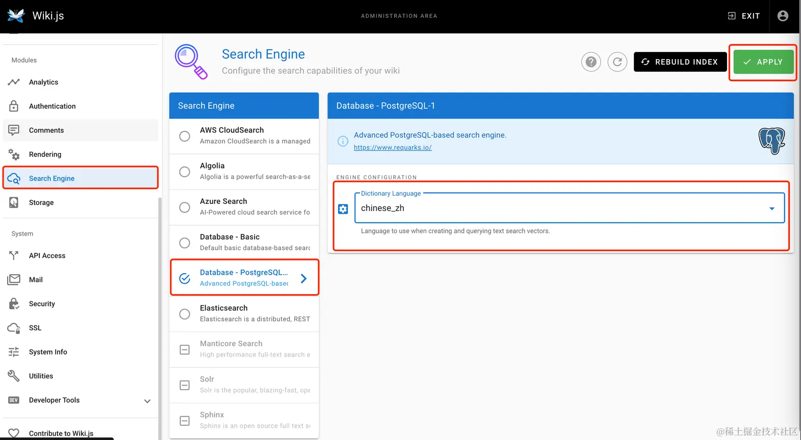Go to API Access settings
The height and width of the screenshot is (440, 801).
click(x=47, y=255)
